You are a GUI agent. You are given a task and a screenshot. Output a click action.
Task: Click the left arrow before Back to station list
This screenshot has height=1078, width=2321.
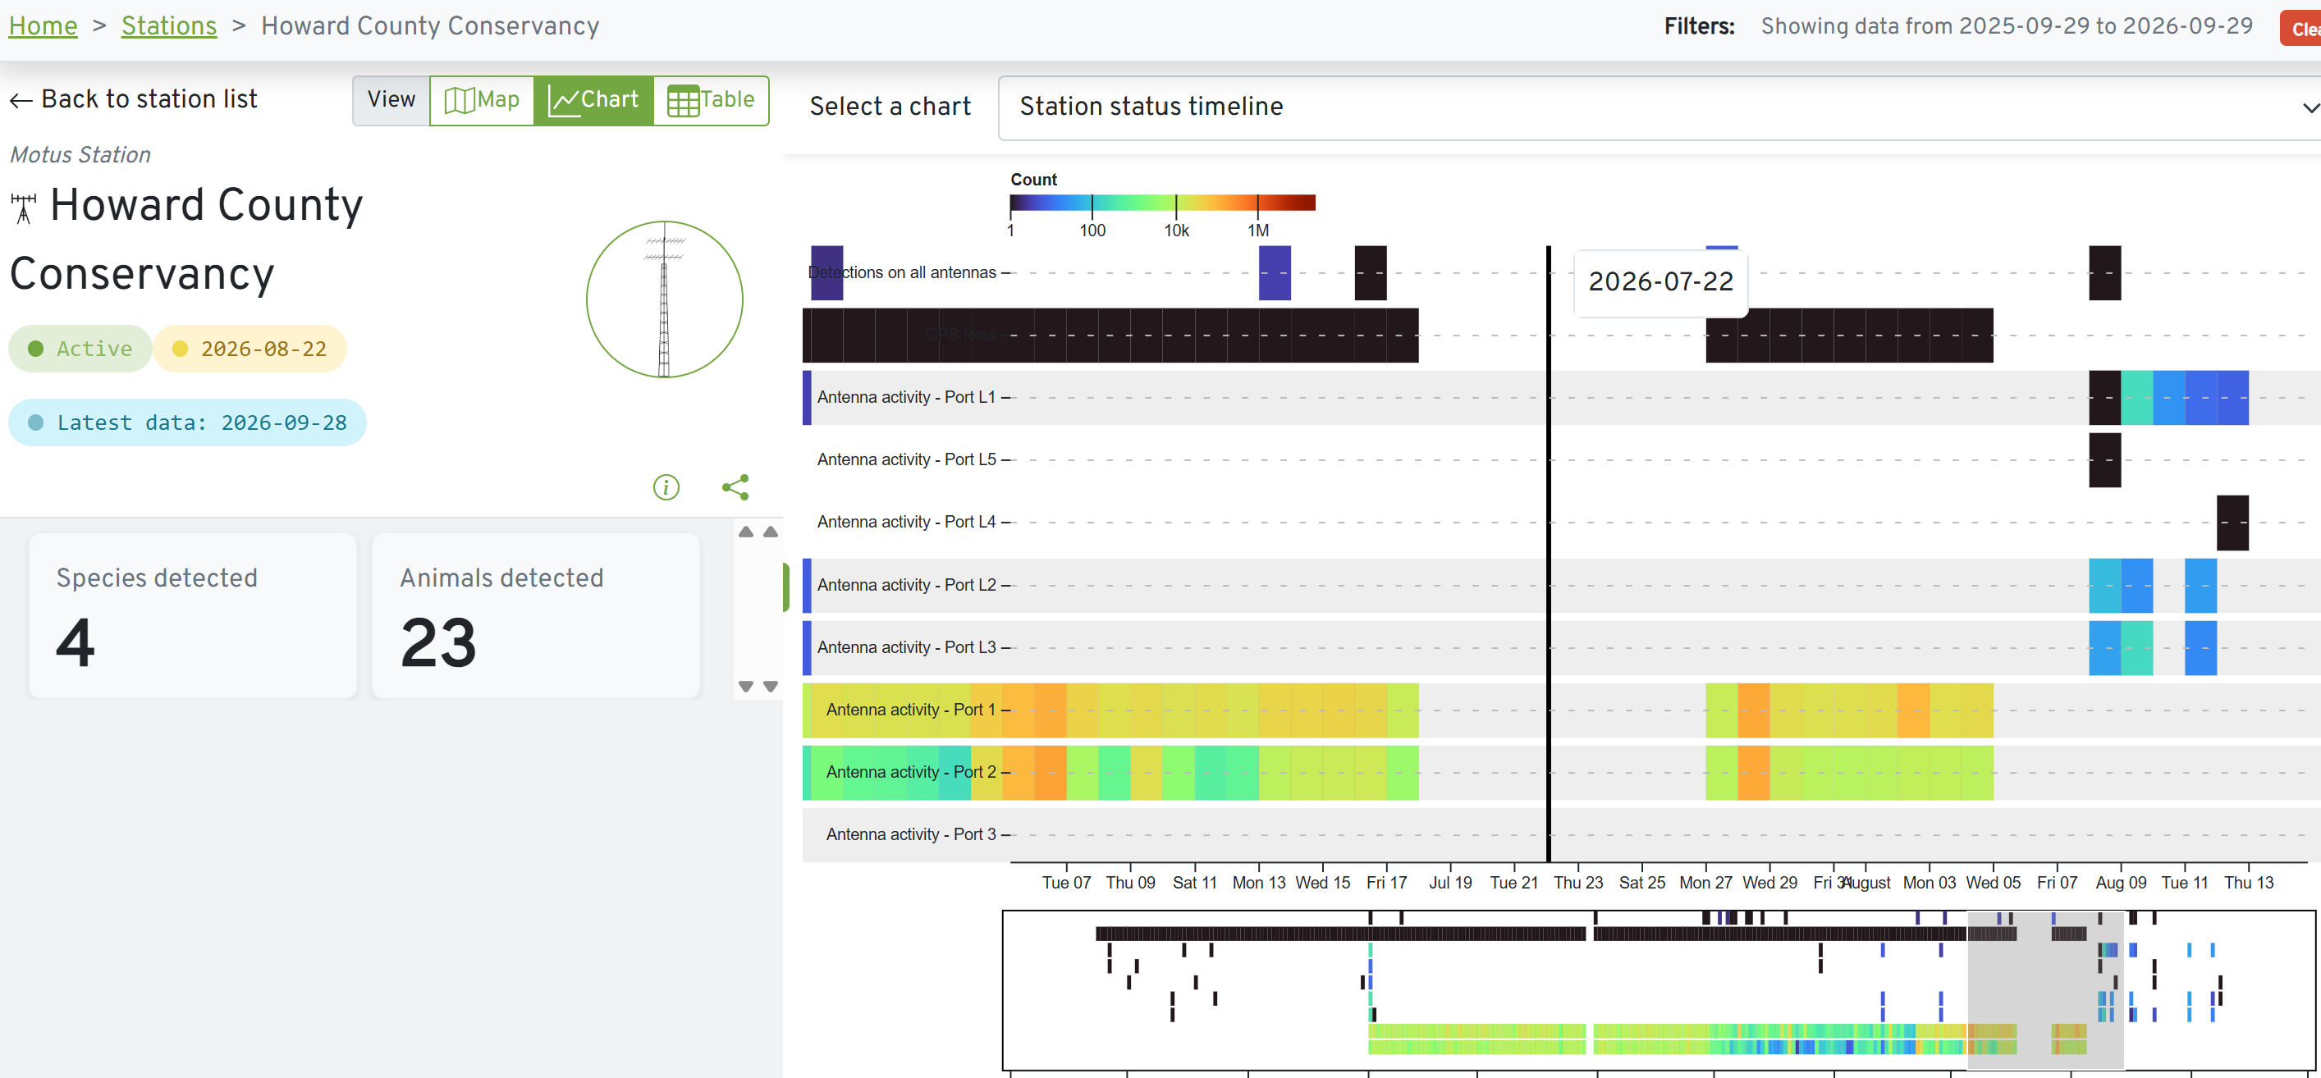(21, 100)
